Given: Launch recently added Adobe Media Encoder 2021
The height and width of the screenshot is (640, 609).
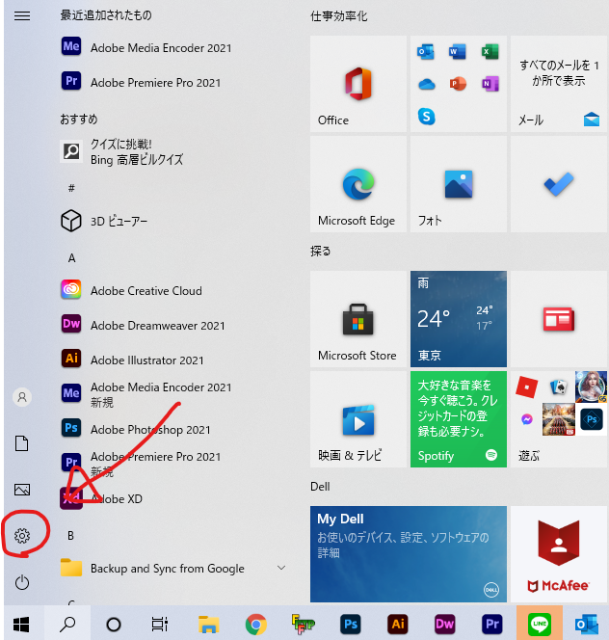Looking at the screenshot, I should point(146,48).
